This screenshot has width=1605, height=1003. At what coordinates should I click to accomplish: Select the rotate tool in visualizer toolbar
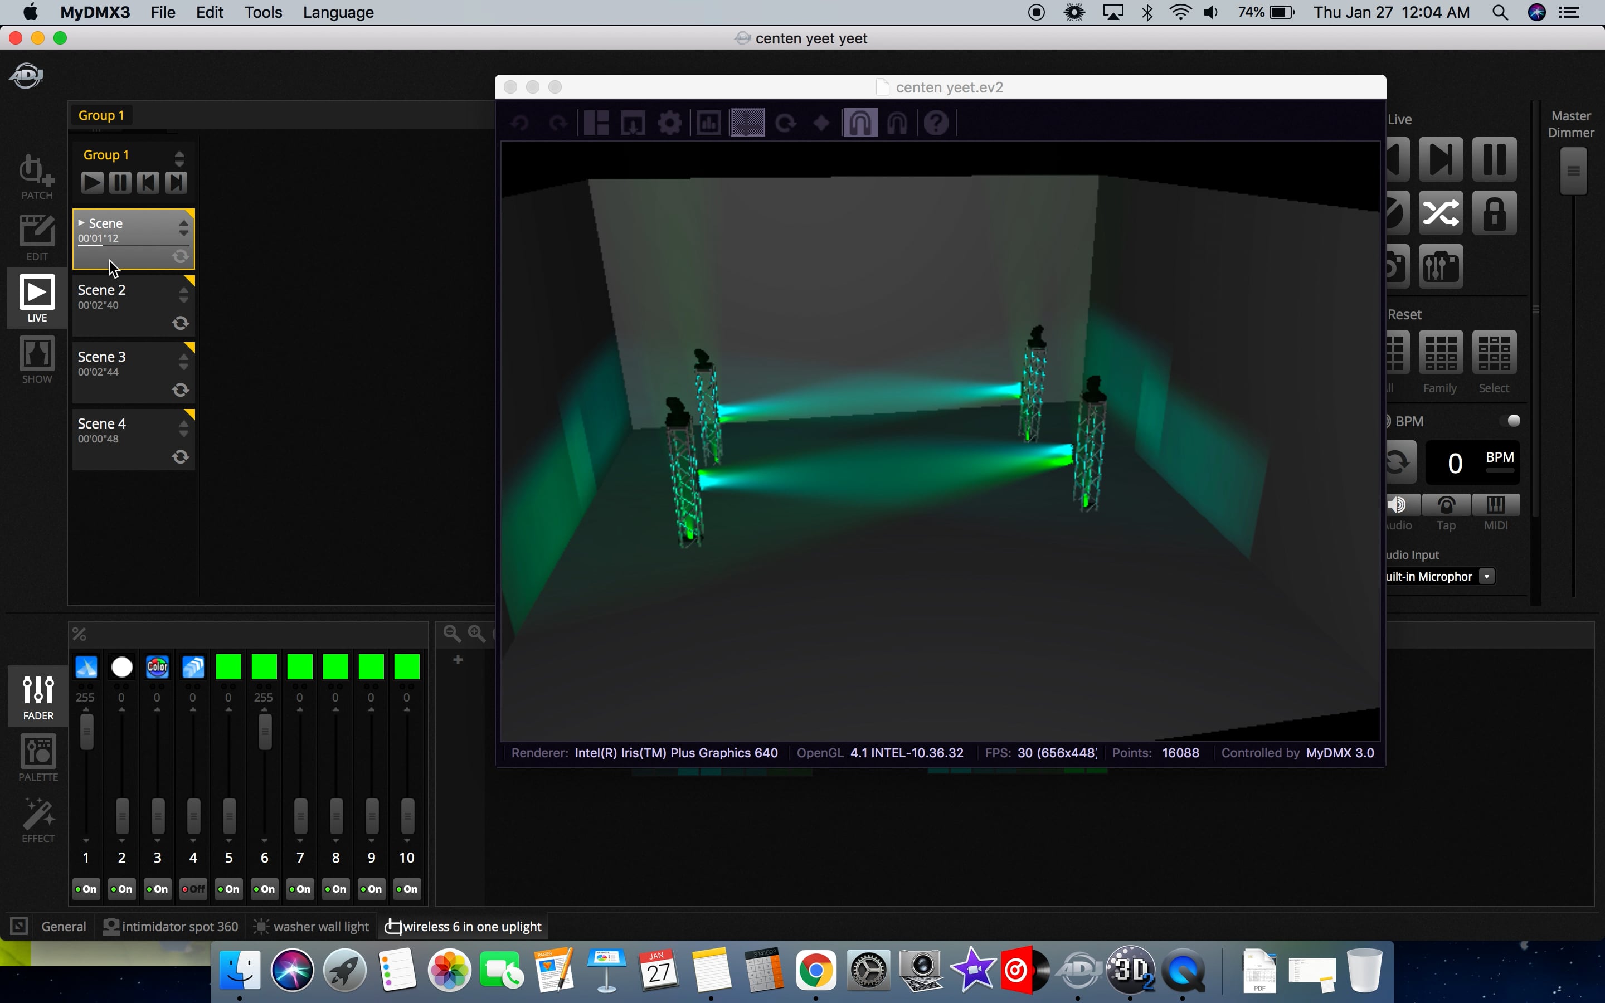[786, 123]
